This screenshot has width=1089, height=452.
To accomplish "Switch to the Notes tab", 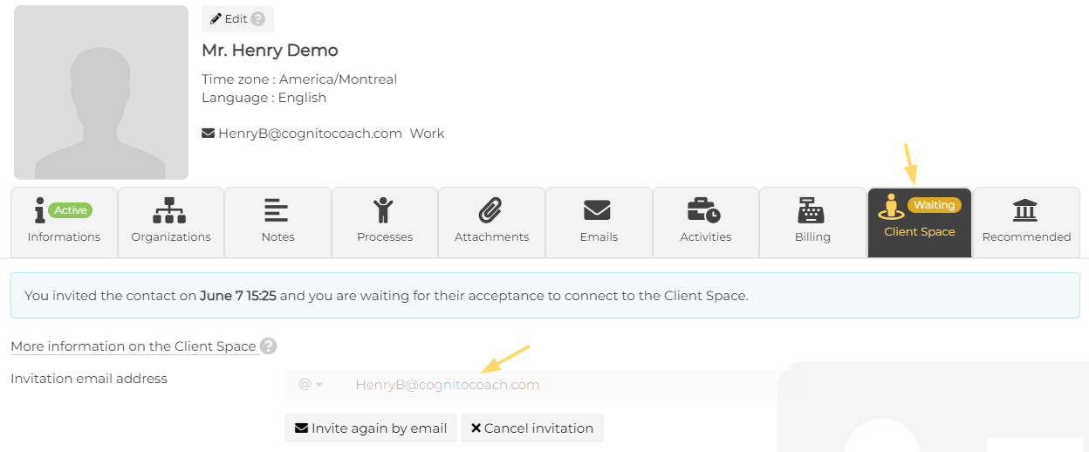I will pyautogui.click(x=277, y=223).
